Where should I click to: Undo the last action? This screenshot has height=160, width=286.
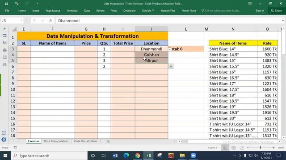click(17, 4)
